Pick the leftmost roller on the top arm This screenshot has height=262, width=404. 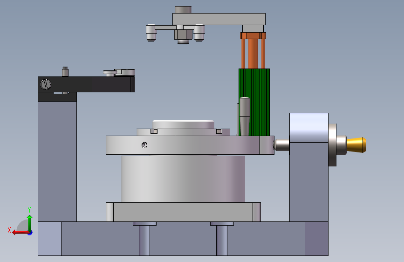click(x=151, y=33)
